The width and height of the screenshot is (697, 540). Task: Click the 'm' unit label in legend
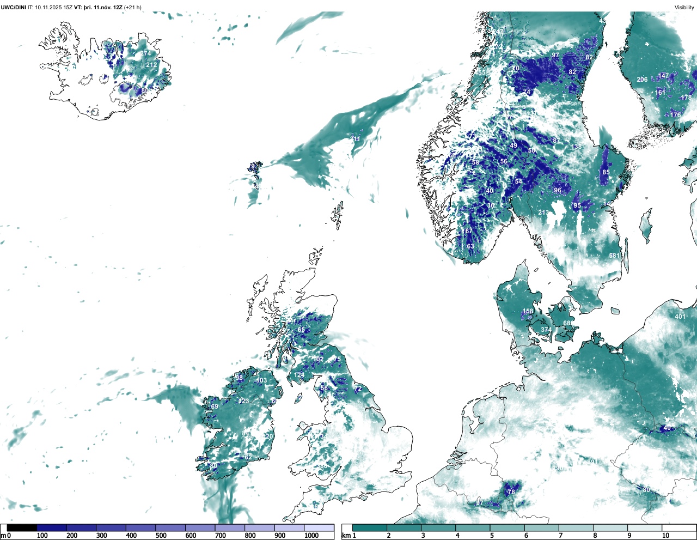coord(3,536)
